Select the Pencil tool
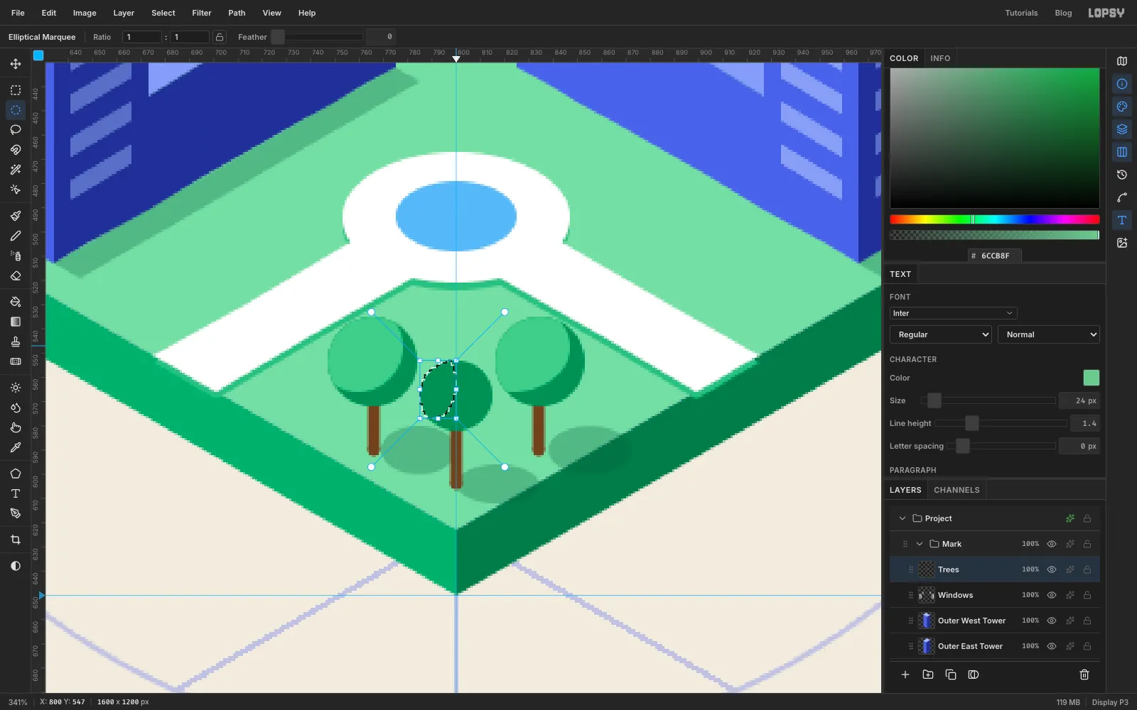The image size is (1137, 710). coord(16,236)
